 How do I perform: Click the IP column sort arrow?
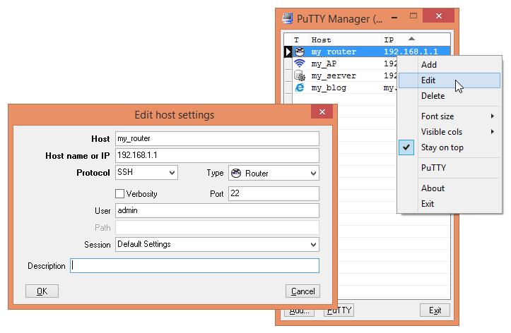[x=411, y=39]
